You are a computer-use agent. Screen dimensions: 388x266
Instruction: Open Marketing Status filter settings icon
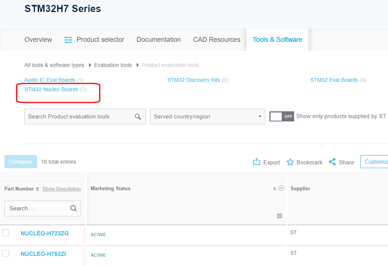[x=279, y=216]
